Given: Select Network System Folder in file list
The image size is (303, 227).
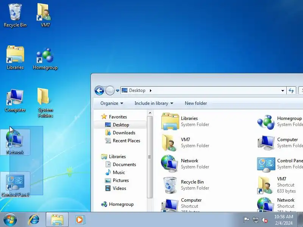Looking at the screenshot, I should [186, 164].
